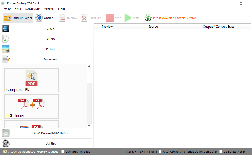Click the Source column header
Screen dimensions: 252x155
tap(153, 27)
